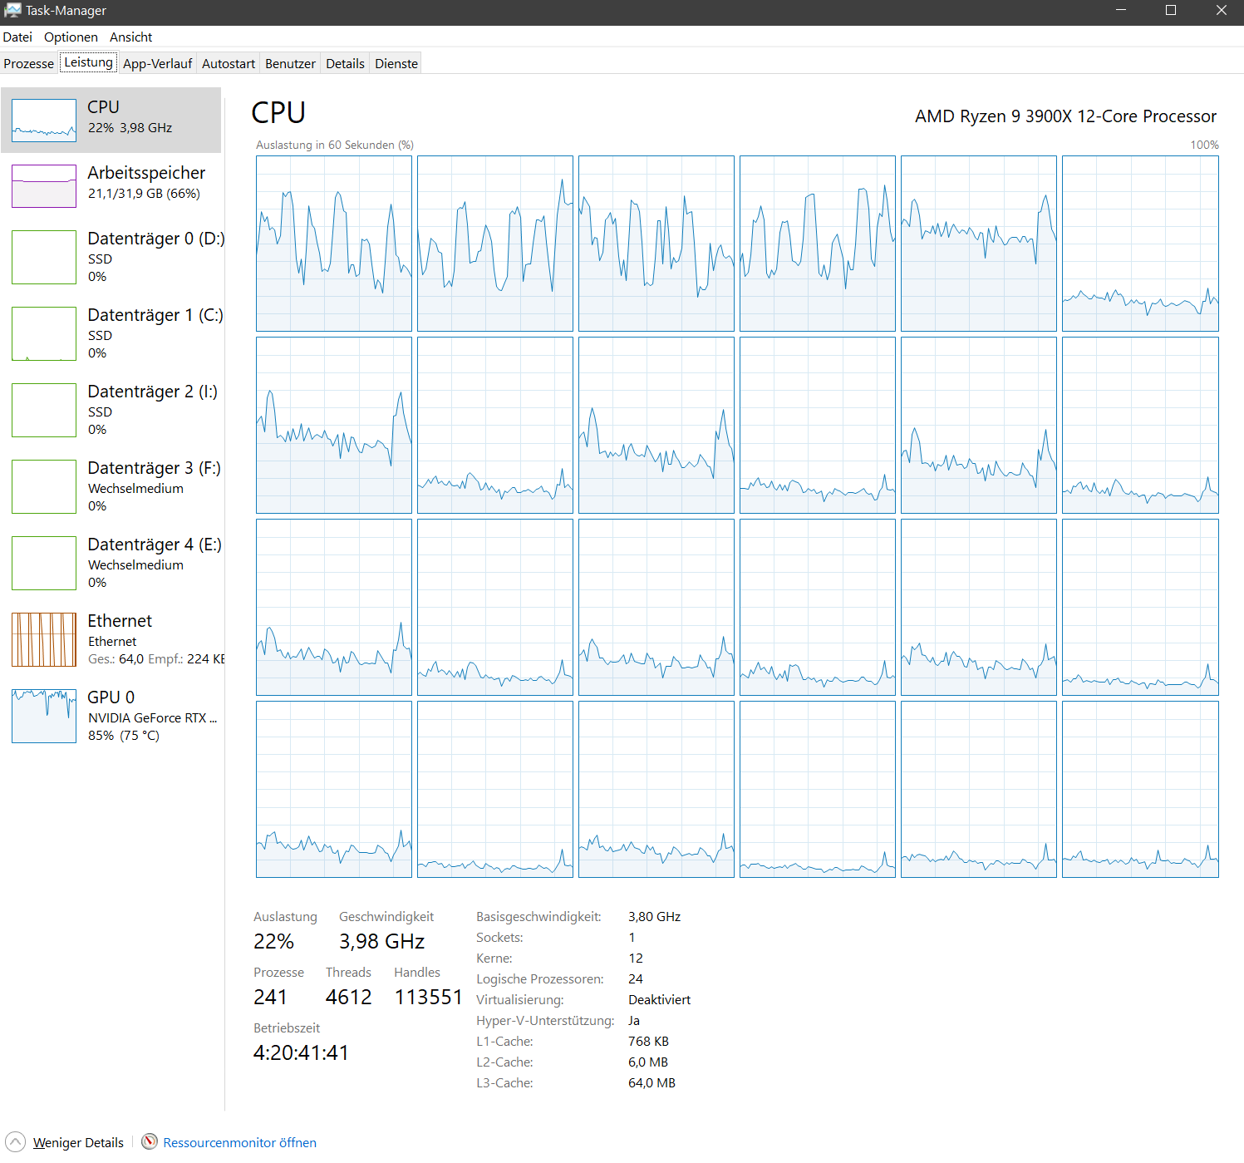Click the Virtualisierung value Deaktiviert
1244x1163 pixels.
point(659,999)
